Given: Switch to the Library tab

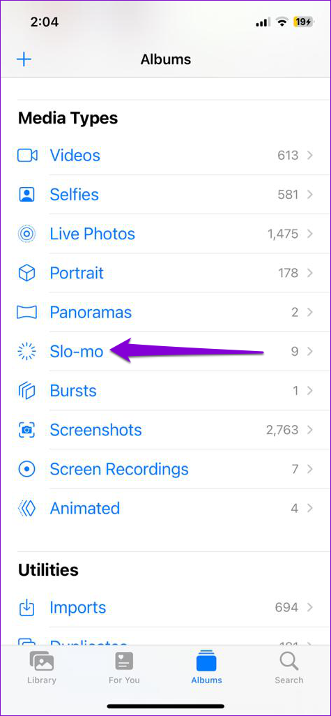Looking at the screenshot, I should coord(42,668).
